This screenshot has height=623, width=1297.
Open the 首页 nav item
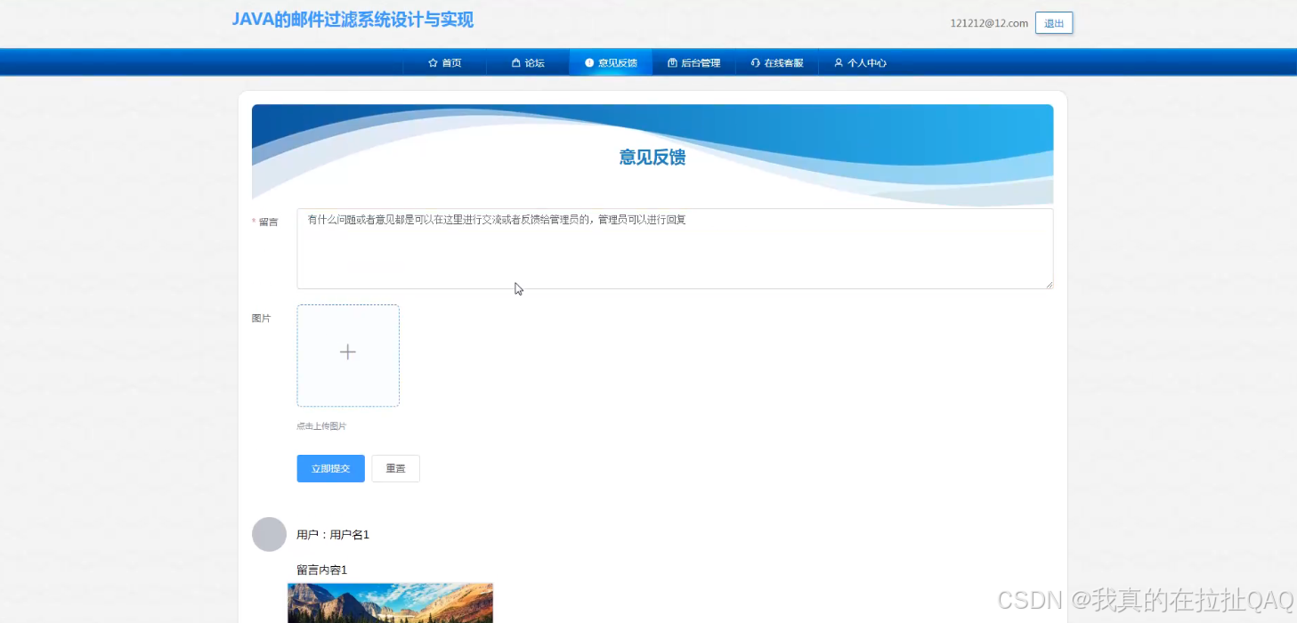click(444, 63)
